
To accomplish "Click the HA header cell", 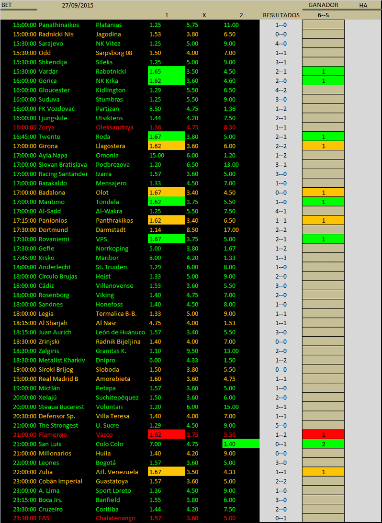I will tap(363, 5).
